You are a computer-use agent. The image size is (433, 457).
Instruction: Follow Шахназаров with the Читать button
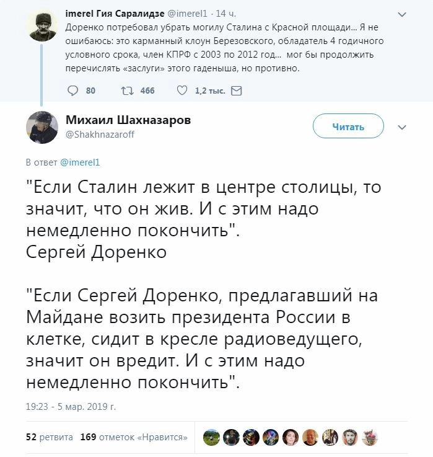pyautogui.click(x=348, y=127)
